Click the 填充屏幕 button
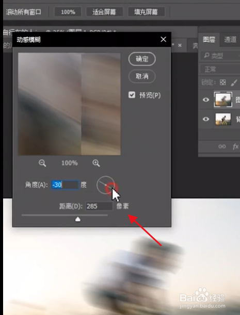This screenshot has width=240, height=315. point(146,12)
